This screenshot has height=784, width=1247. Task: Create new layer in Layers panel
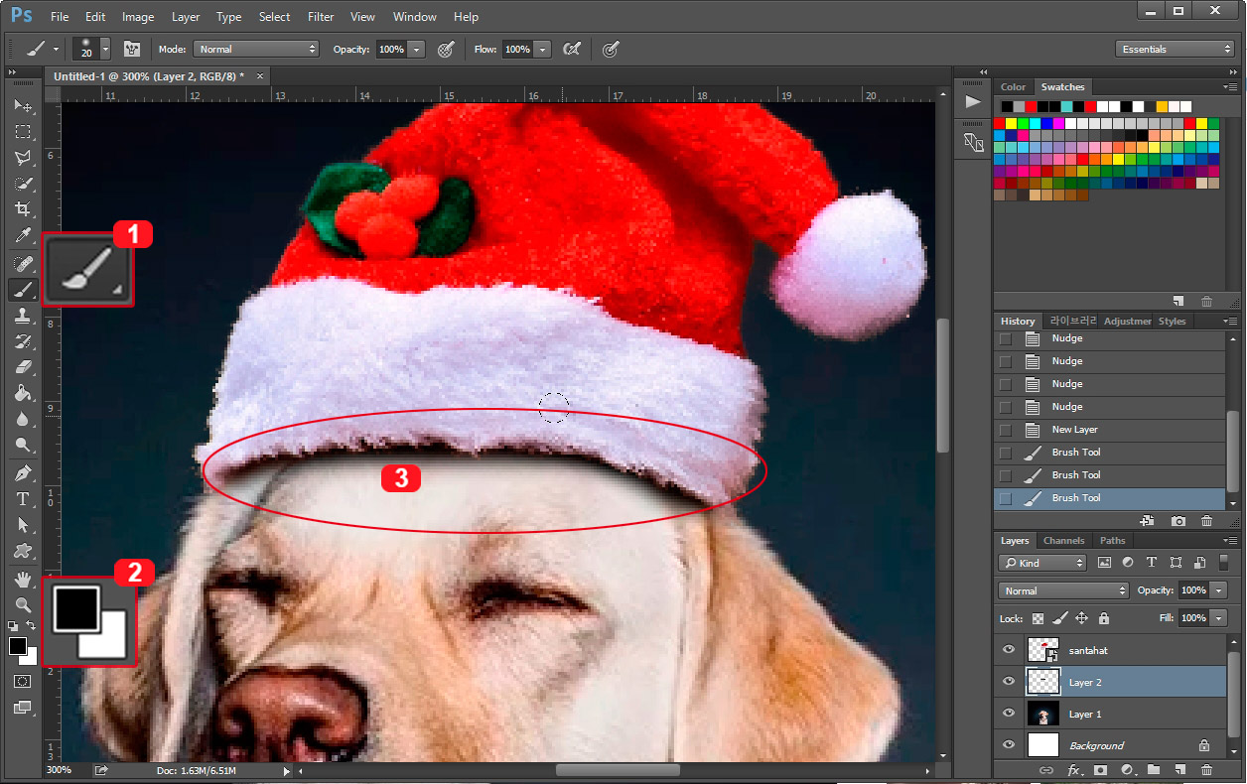[1180, 770]
